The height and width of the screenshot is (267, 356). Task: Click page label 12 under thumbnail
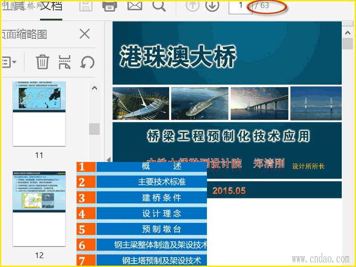(x=39, y=255)
